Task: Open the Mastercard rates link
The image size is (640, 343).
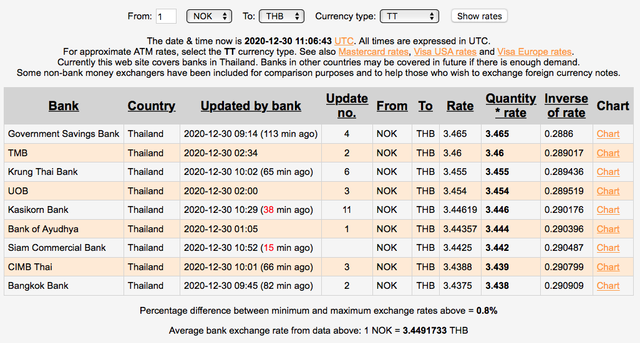Action: [x=373, y=52]
